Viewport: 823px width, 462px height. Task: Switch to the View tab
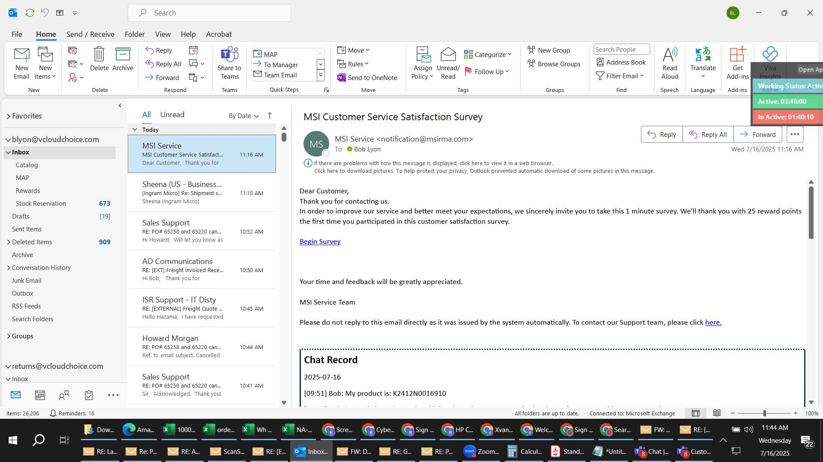[162, 34]
